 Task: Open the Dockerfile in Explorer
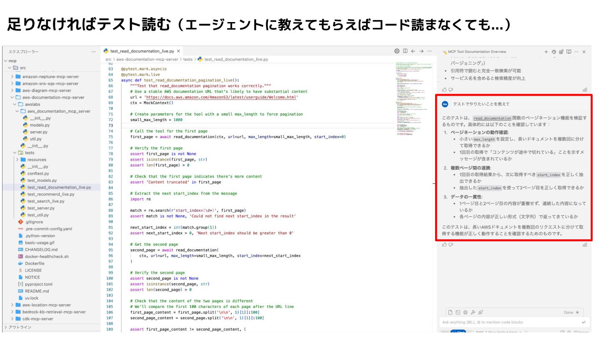click(35, 263)
